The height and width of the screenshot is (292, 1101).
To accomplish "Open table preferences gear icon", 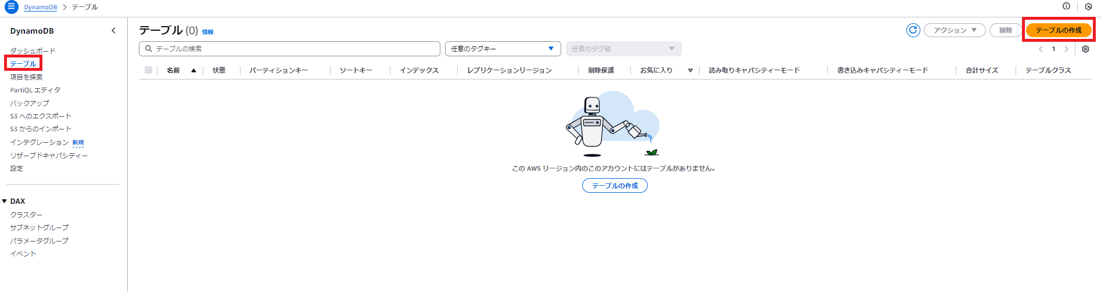I will 1085,49.
